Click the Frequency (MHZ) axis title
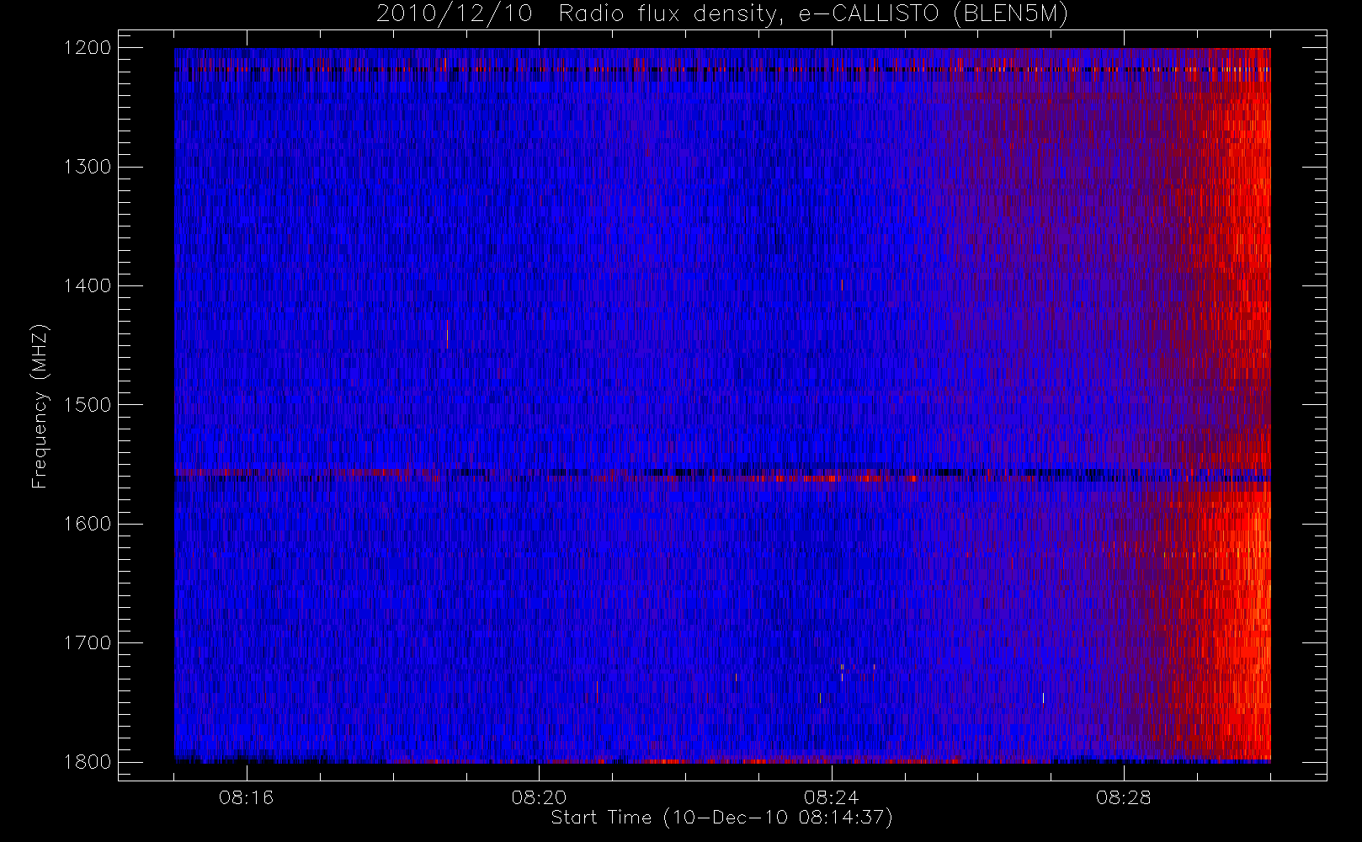The image size is (1362, 842). tap(40, 406)
